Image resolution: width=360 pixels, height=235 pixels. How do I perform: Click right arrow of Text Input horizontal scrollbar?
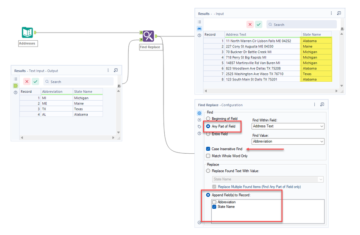click(x=113, y=138)
